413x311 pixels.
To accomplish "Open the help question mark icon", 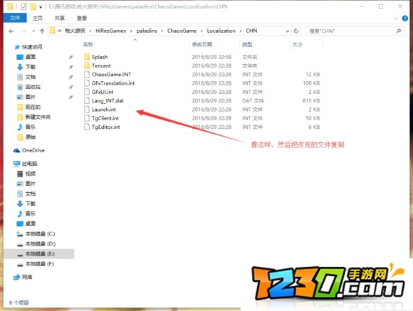I will [405, 19].
